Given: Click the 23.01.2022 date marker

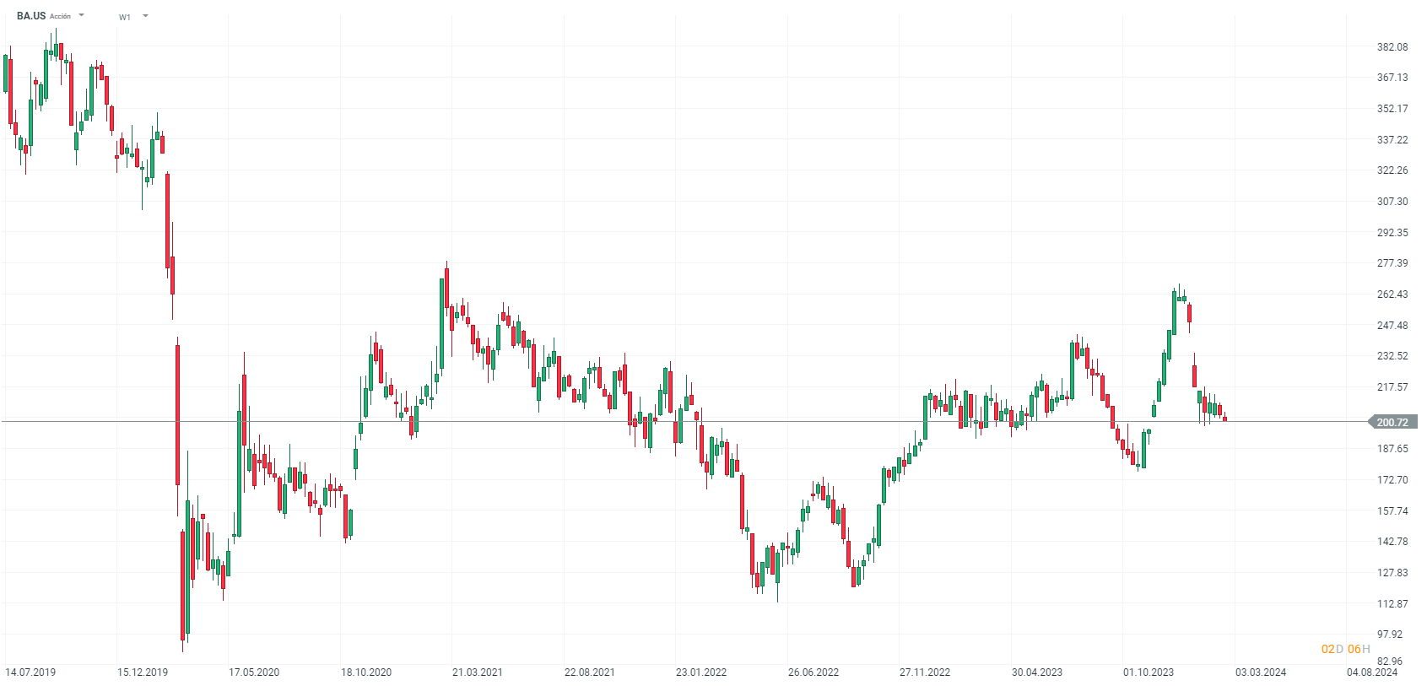Looking at the screenshot, I should (701, 672).
